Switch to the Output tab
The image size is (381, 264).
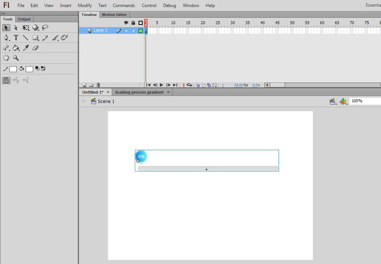coord(24,19)
